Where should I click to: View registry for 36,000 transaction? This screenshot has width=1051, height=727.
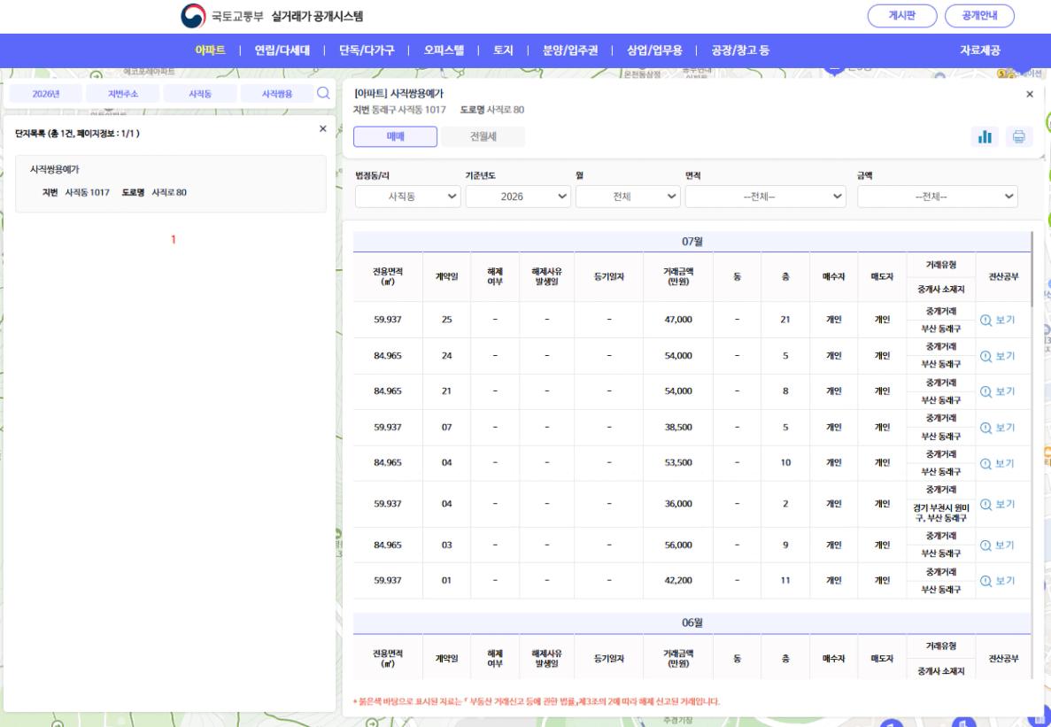click(x=997, y=504)
